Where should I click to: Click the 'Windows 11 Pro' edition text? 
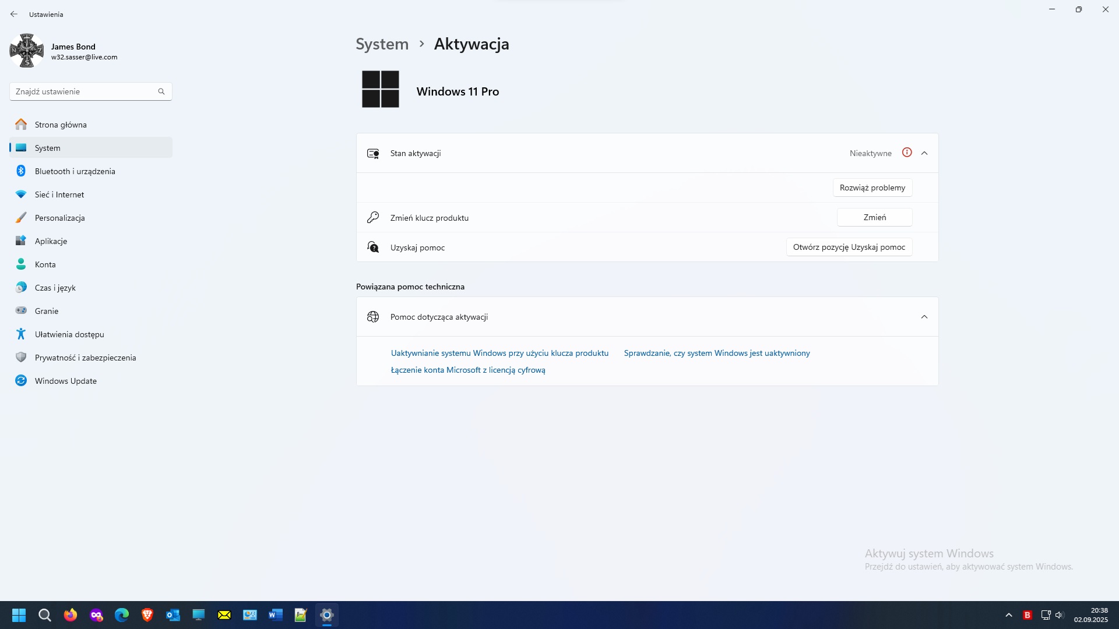(458, 91)
